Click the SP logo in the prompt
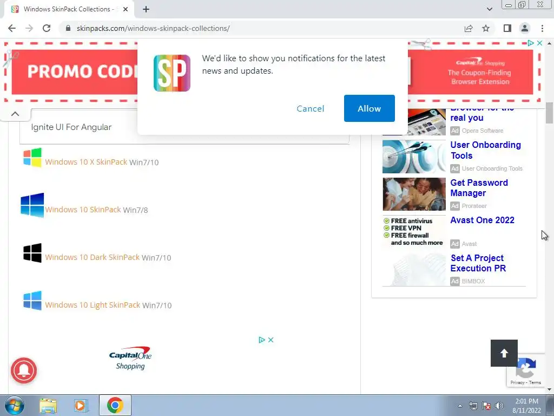 tap(172, 73)
